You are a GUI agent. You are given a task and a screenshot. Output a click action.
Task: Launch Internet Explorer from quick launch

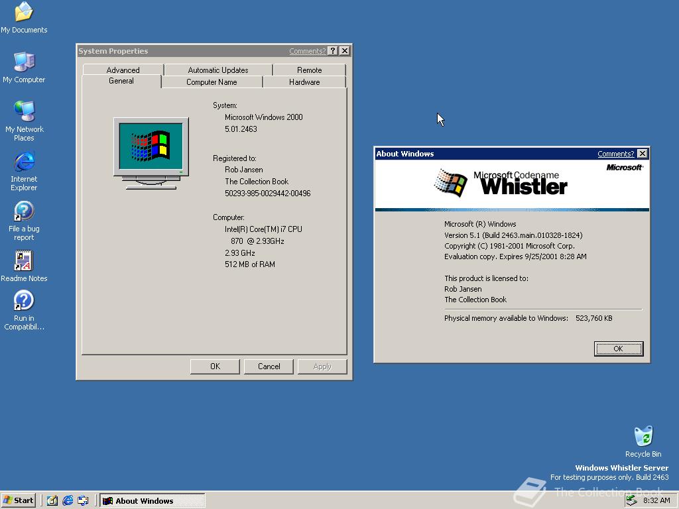(x=68, y=500)
